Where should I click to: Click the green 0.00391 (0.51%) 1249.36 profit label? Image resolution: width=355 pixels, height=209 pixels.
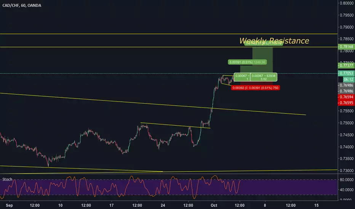pos(247,62)
